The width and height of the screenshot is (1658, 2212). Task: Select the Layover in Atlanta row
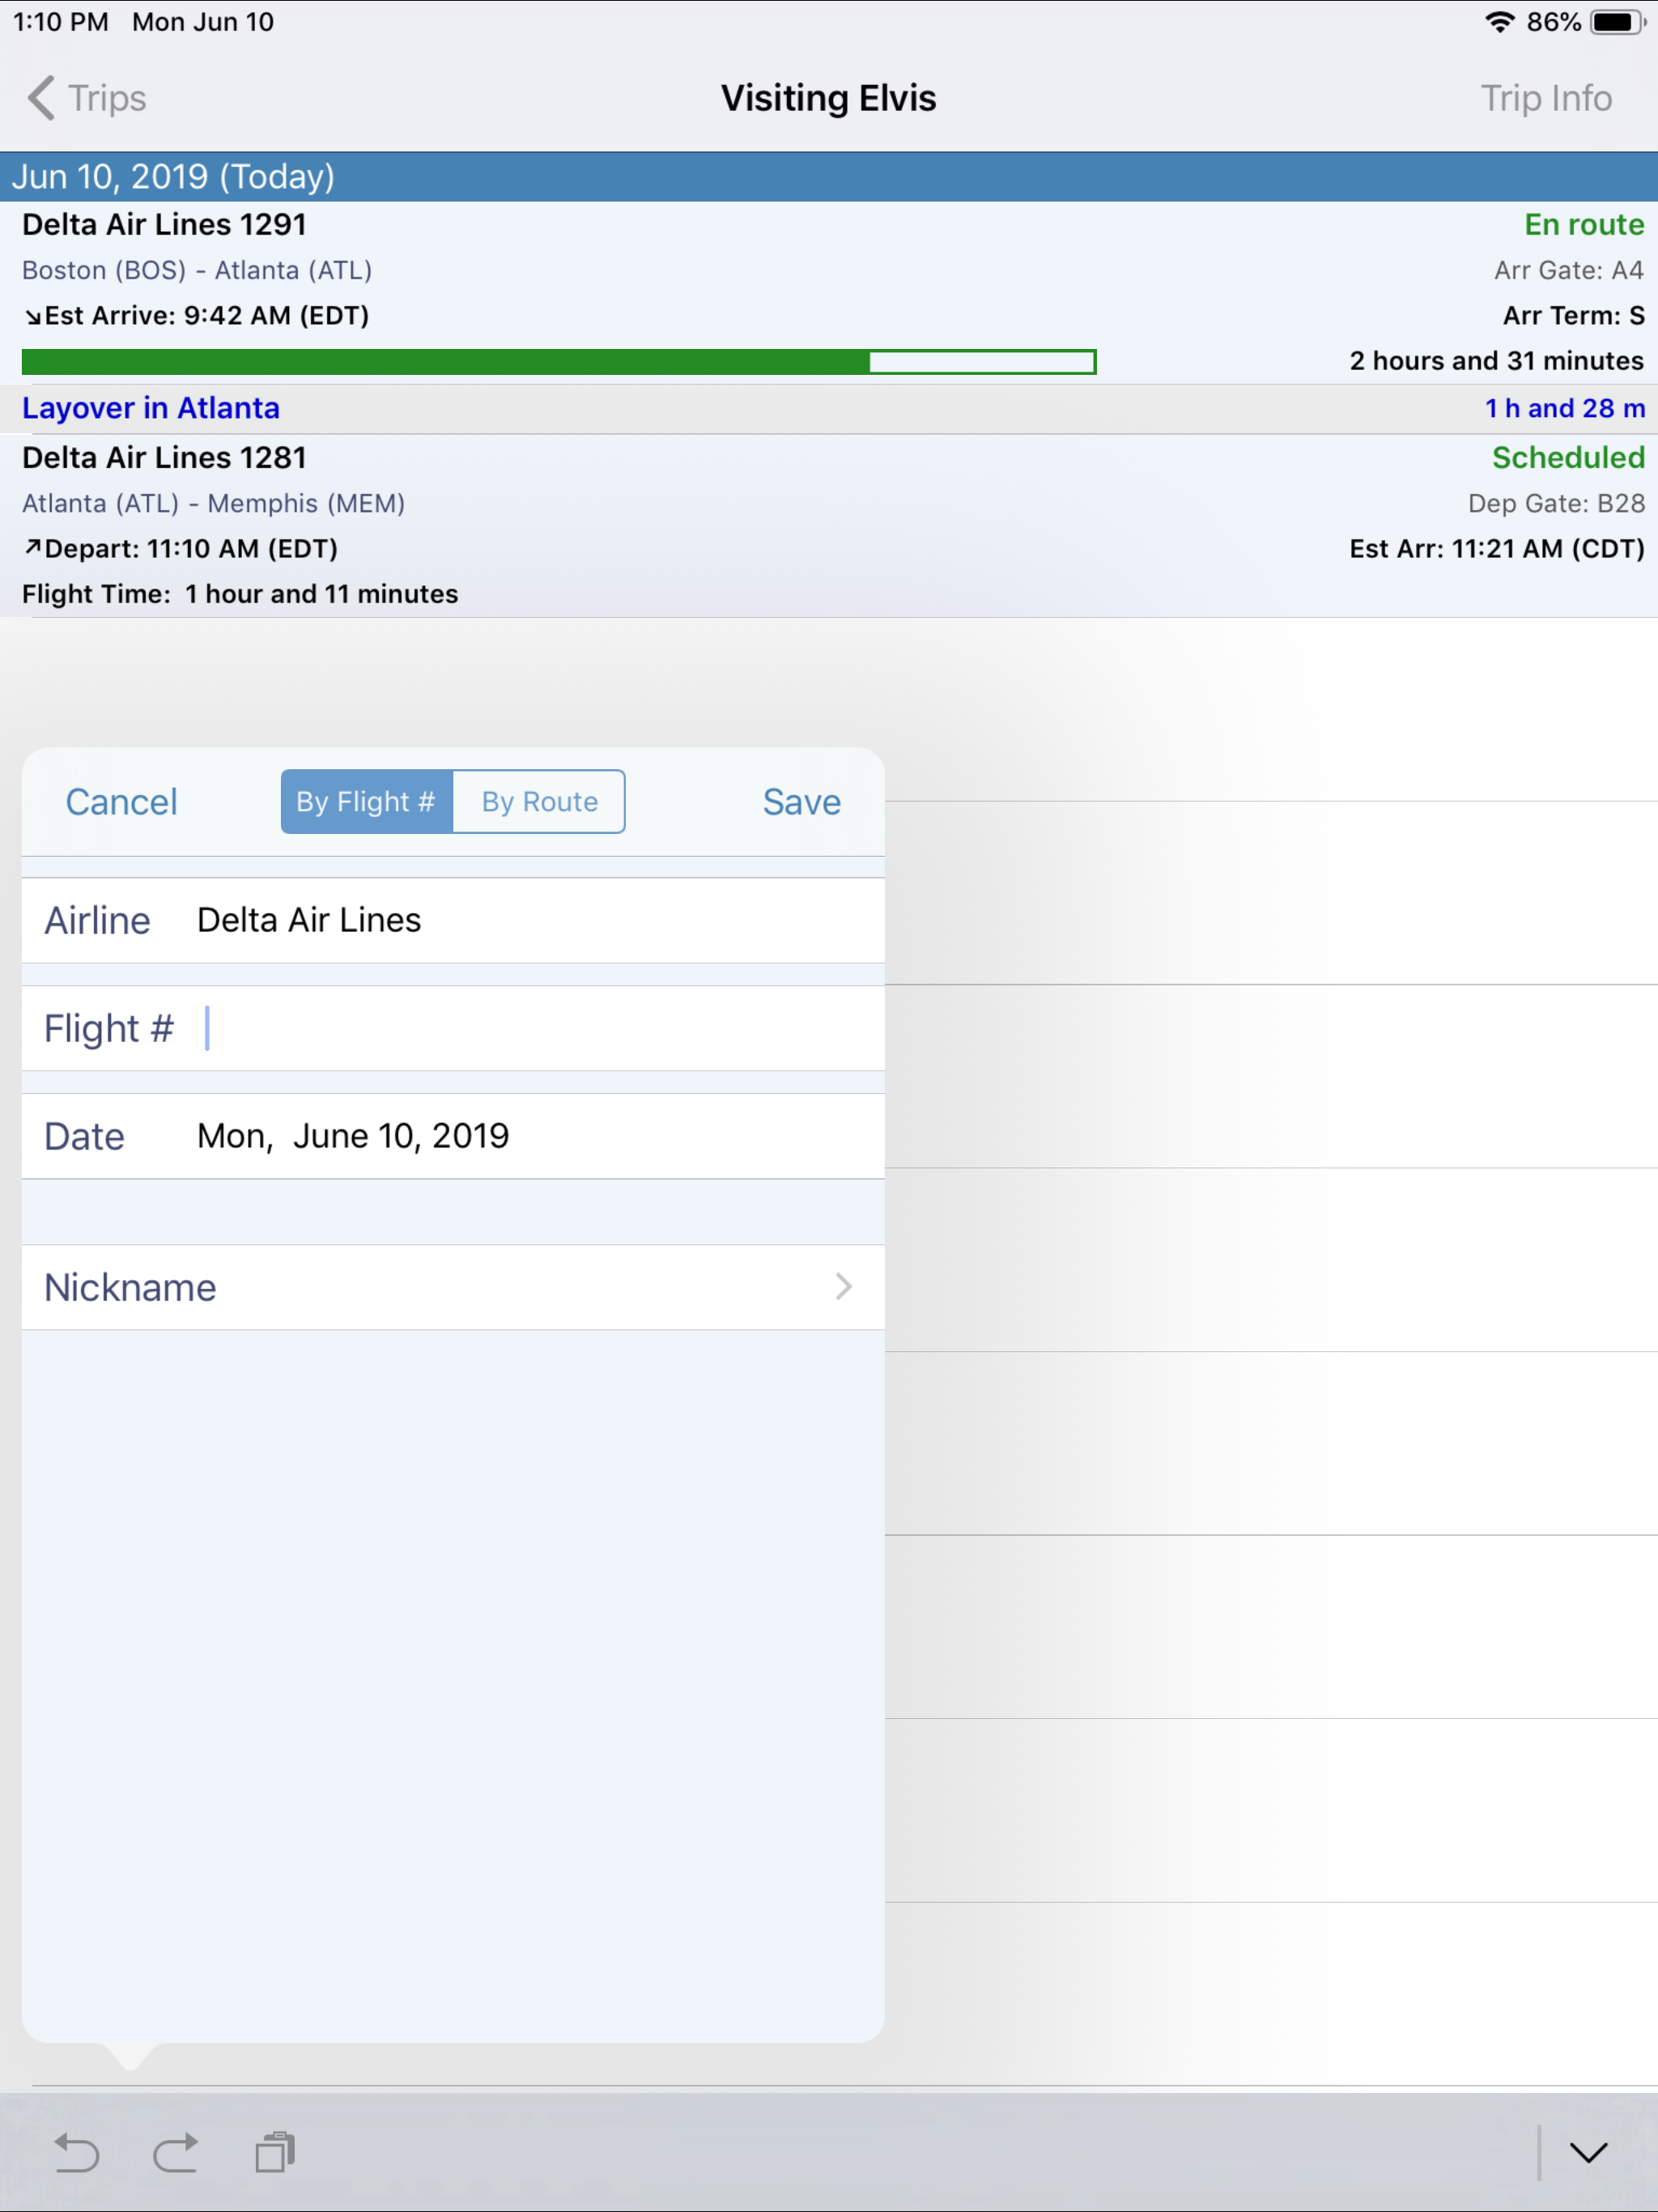pyautogui.click(x=828, y=408)
